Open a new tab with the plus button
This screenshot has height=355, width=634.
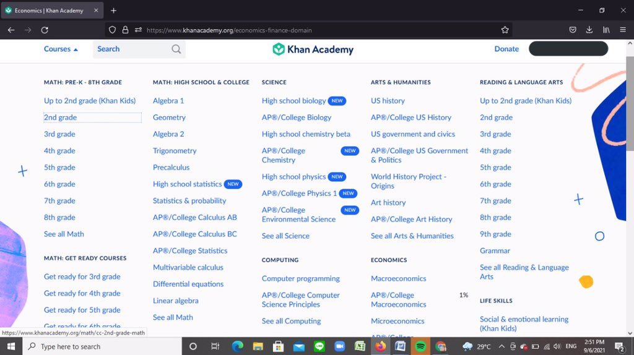(x=114, y=11)
